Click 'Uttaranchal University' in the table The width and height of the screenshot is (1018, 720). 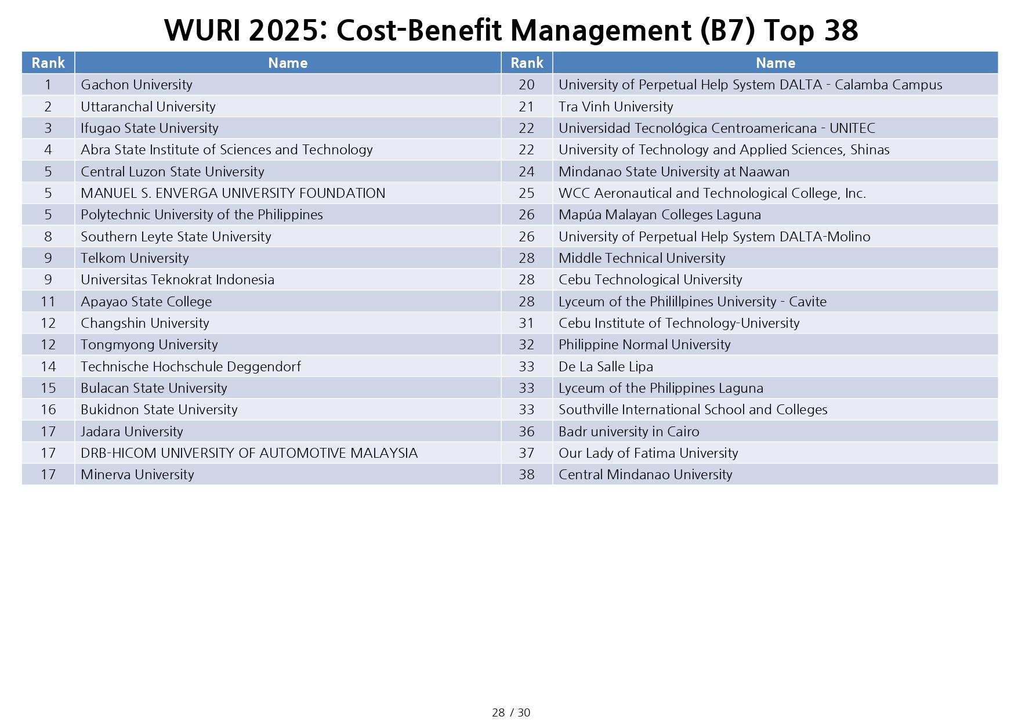click(148, 107)
